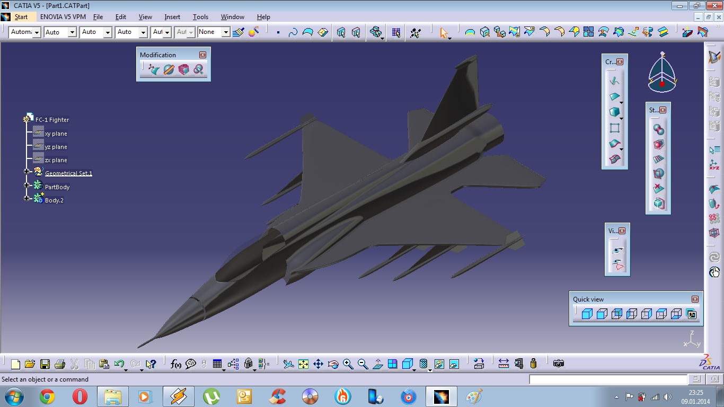Open Google Chrome from the taskbar
724x407 pixels.
pos(47,396)
